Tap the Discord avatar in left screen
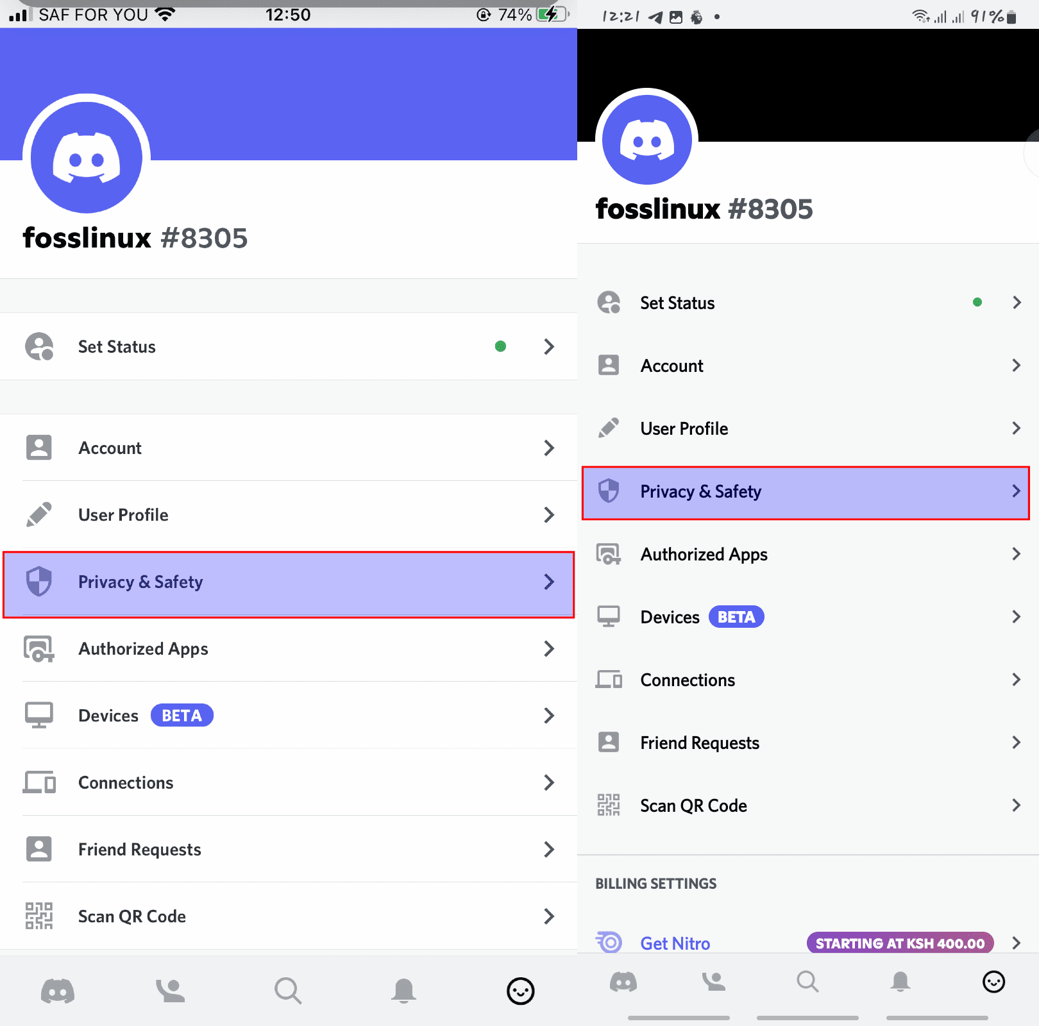Screen dimensions: 1039x1026 pos(87,158)
